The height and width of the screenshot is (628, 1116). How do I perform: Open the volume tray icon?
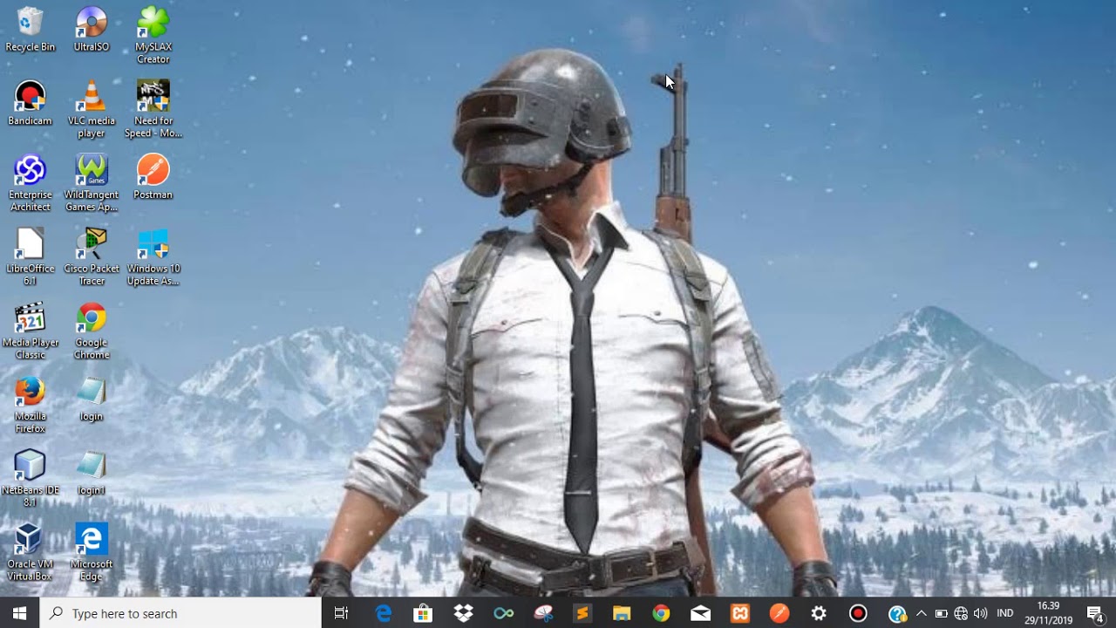(980, 613)
